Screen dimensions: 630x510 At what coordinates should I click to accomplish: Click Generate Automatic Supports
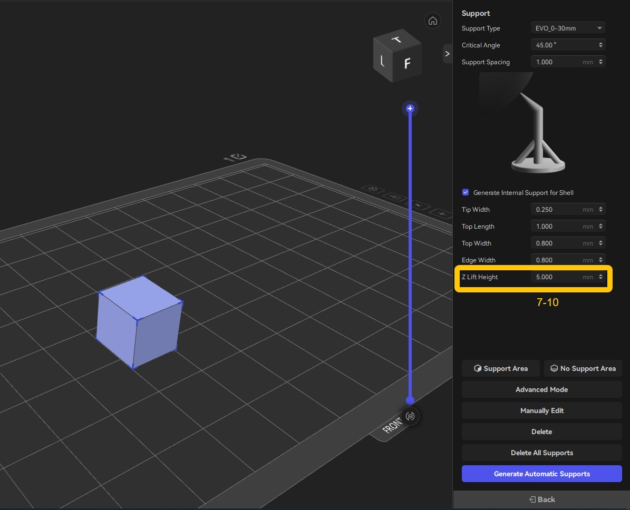coord(541,474)
